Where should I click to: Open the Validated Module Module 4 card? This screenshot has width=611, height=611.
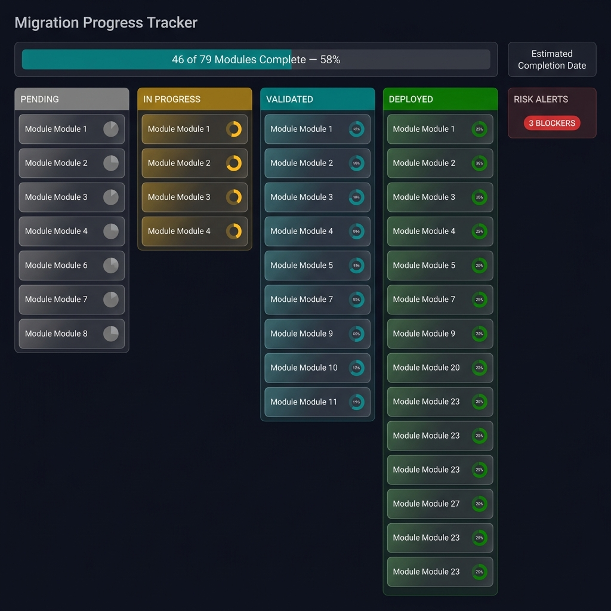click(317, 232)
